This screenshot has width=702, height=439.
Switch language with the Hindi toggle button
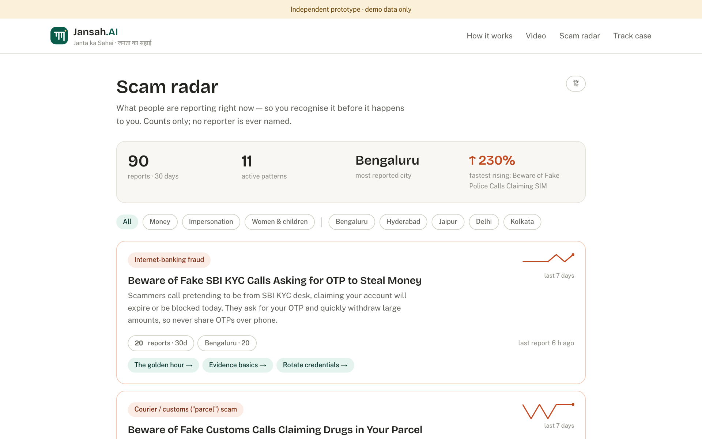pyautogui.click(x=575, y=84)
